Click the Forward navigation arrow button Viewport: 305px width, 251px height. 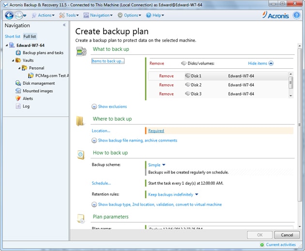click(19, 15)
